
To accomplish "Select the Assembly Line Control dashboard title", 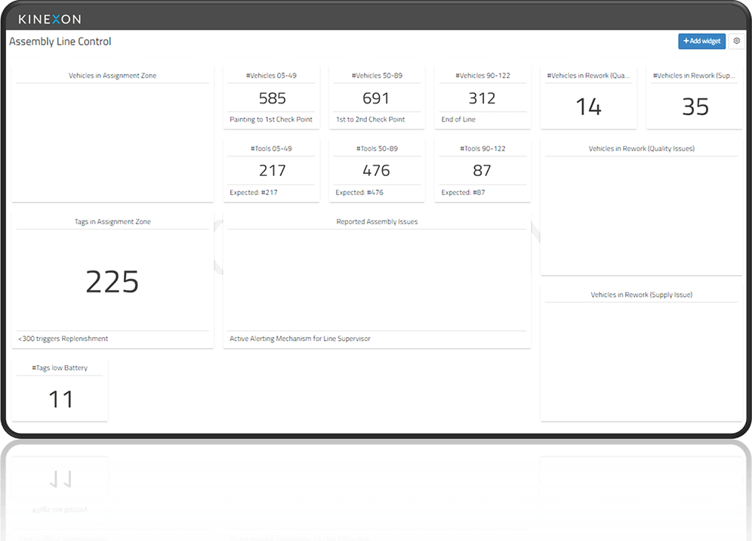I will pyautogui.click(x=60, y=42).
